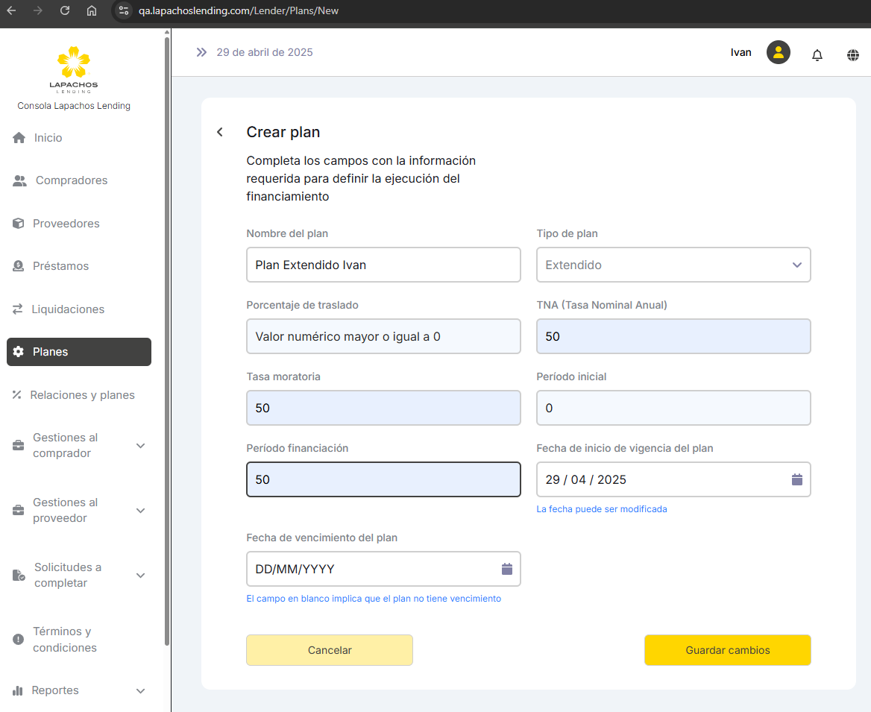Click the back arrow beside Crear plan
The image size is (871, 712).
pos(220,132)
